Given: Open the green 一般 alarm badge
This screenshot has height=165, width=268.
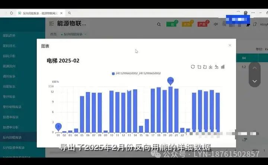Looking at the screenshot, I should tap(172, 24).
